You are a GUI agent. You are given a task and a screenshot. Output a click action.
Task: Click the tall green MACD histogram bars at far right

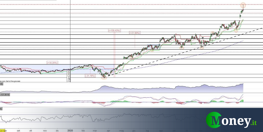(242, 101)
